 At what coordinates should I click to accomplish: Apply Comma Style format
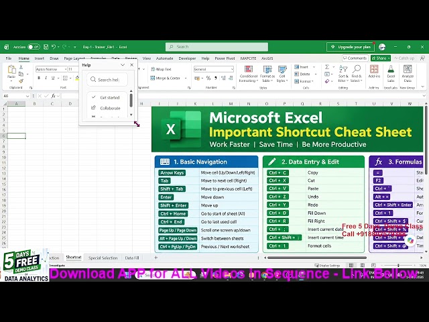[x=216, y=78]
